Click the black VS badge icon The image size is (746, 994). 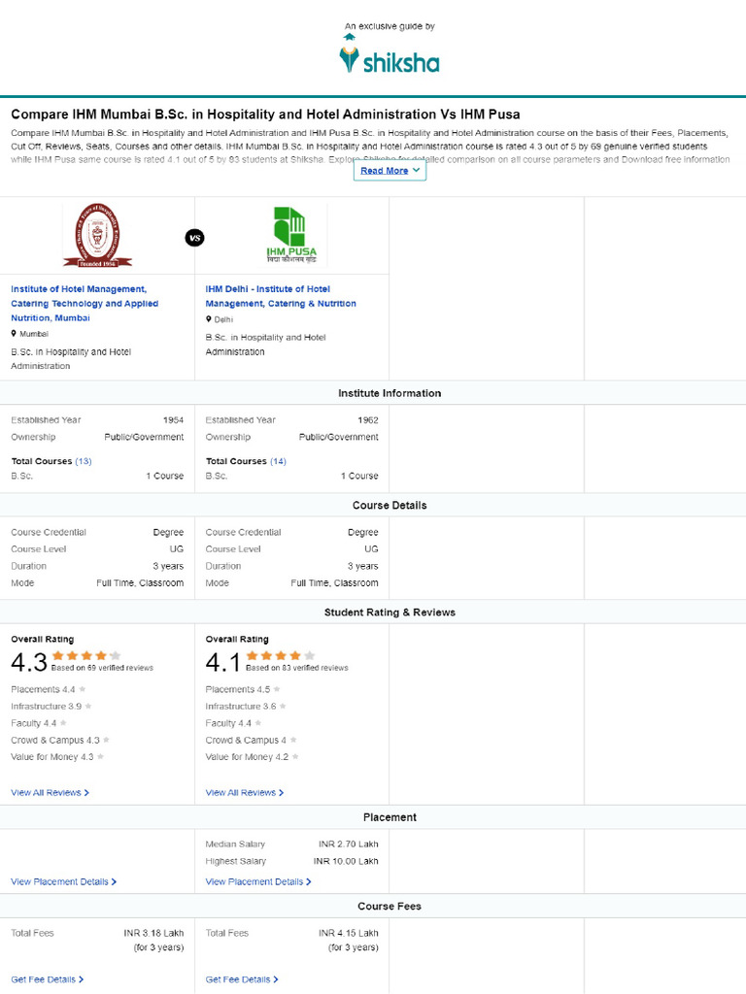coord(194,237)
